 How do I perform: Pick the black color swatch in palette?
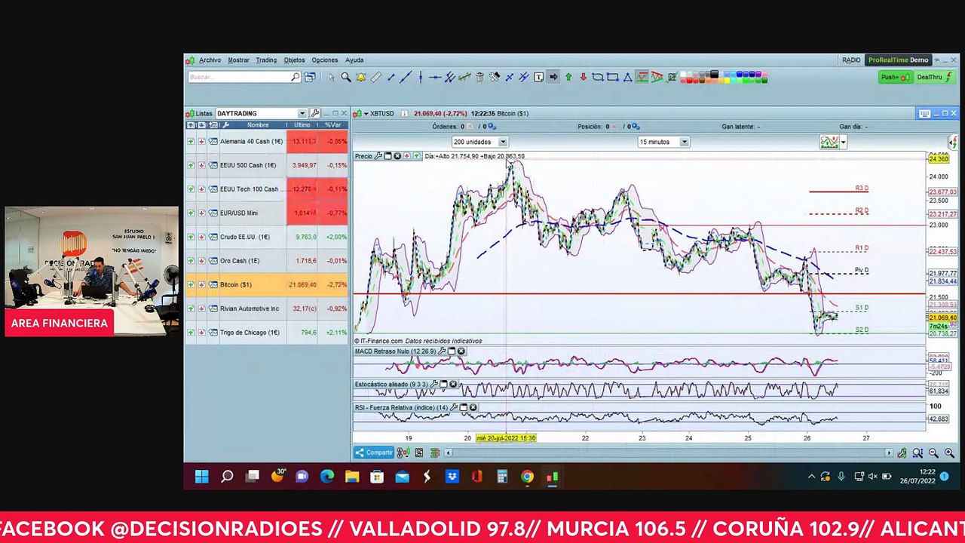(x=715, y=74)
